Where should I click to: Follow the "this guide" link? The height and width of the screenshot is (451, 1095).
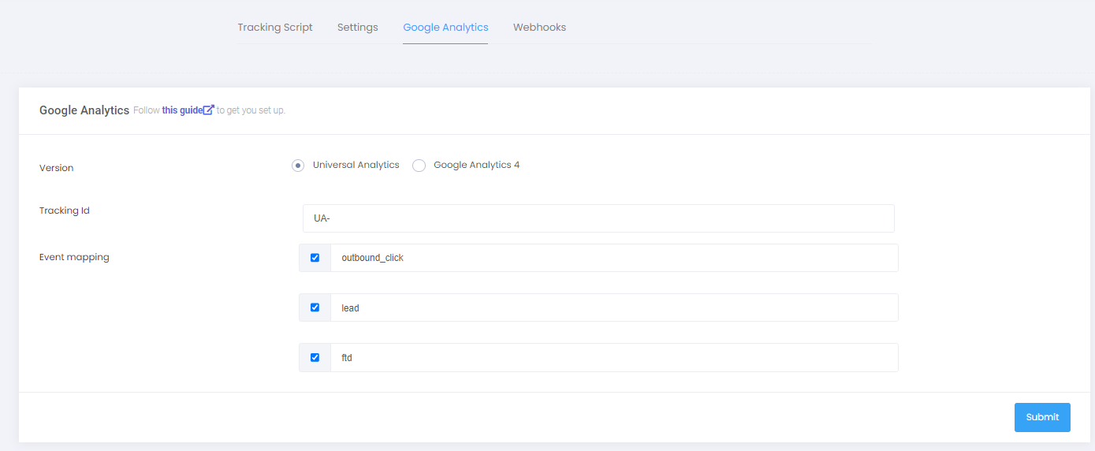point(182,110)
